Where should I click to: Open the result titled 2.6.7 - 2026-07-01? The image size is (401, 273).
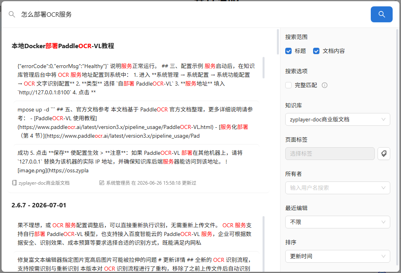click(39, 205)
